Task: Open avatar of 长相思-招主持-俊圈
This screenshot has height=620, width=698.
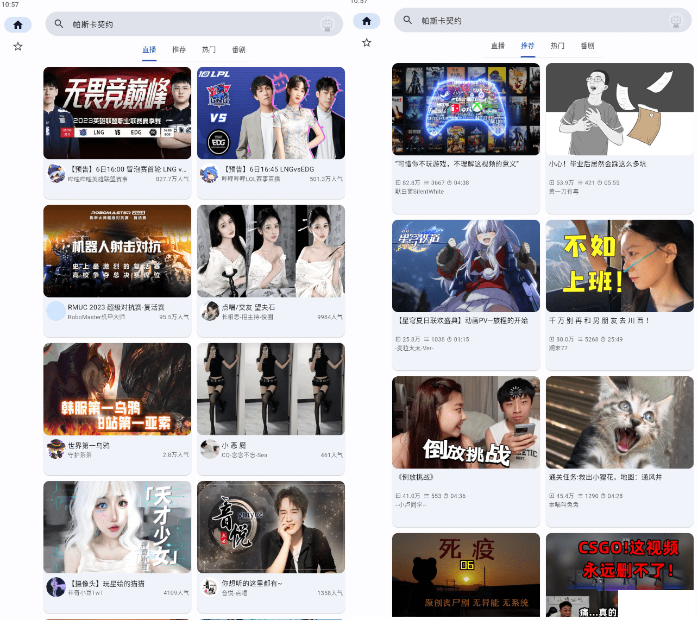Action: pos(210,312)
